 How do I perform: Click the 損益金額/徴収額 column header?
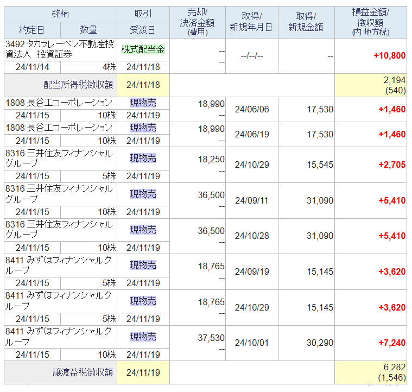click(371, 22)
